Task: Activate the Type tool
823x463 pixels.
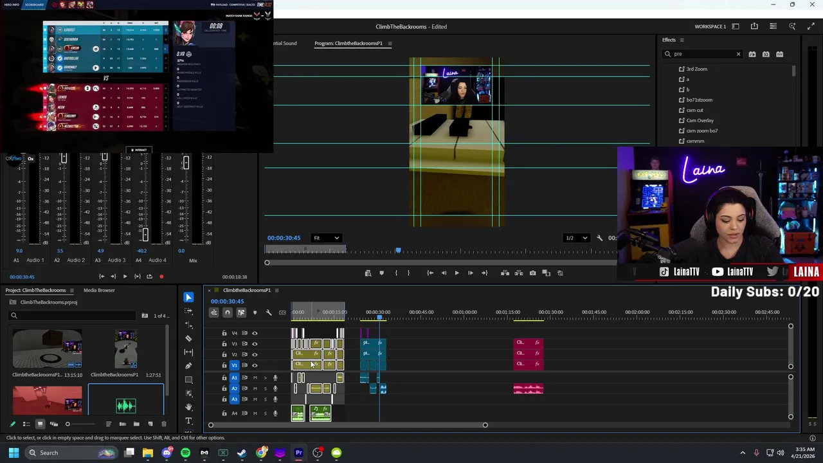Action: pyautogui.click(x=188, y=421)
